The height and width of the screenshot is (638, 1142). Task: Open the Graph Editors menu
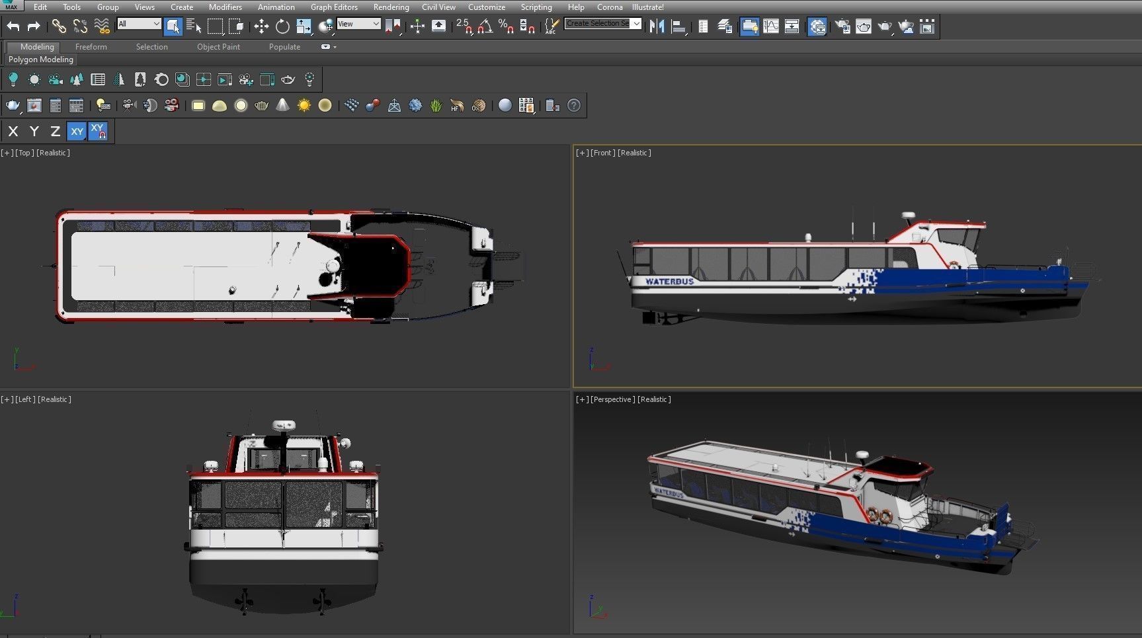point(334,7)
